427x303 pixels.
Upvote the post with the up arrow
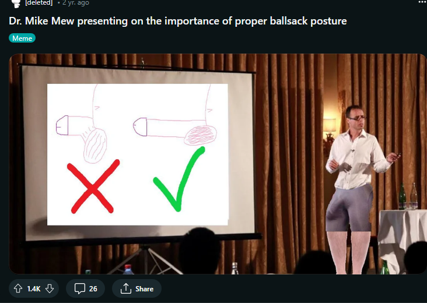point(18,288)
